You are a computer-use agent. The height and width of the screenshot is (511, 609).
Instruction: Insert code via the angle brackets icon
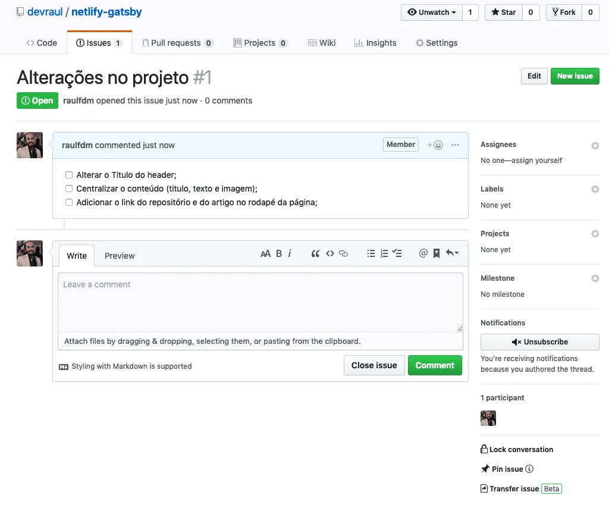coord(329,254)
